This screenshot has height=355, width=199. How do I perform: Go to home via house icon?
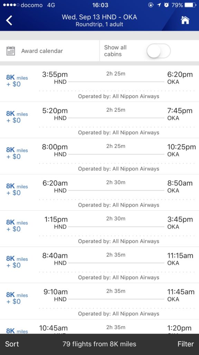(185, 20)
